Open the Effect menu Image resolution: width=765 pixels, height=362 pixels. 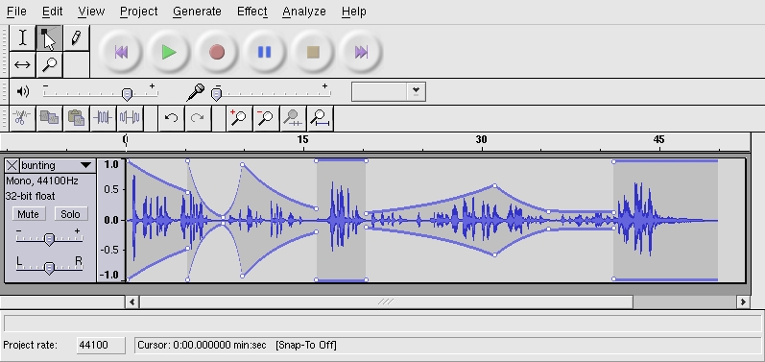click(251, 12)
